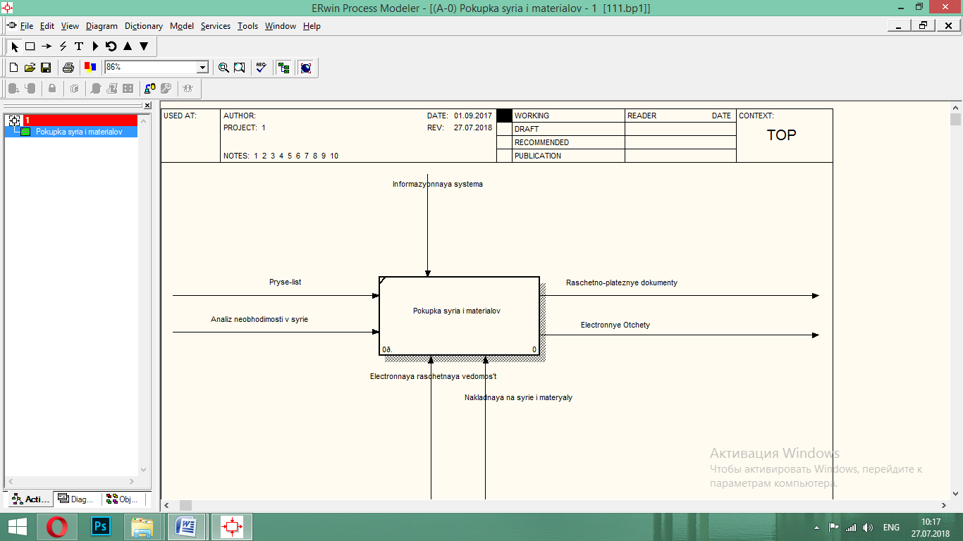
Task: Open the Dictionary menu
Action: click(x=144, y=26)
